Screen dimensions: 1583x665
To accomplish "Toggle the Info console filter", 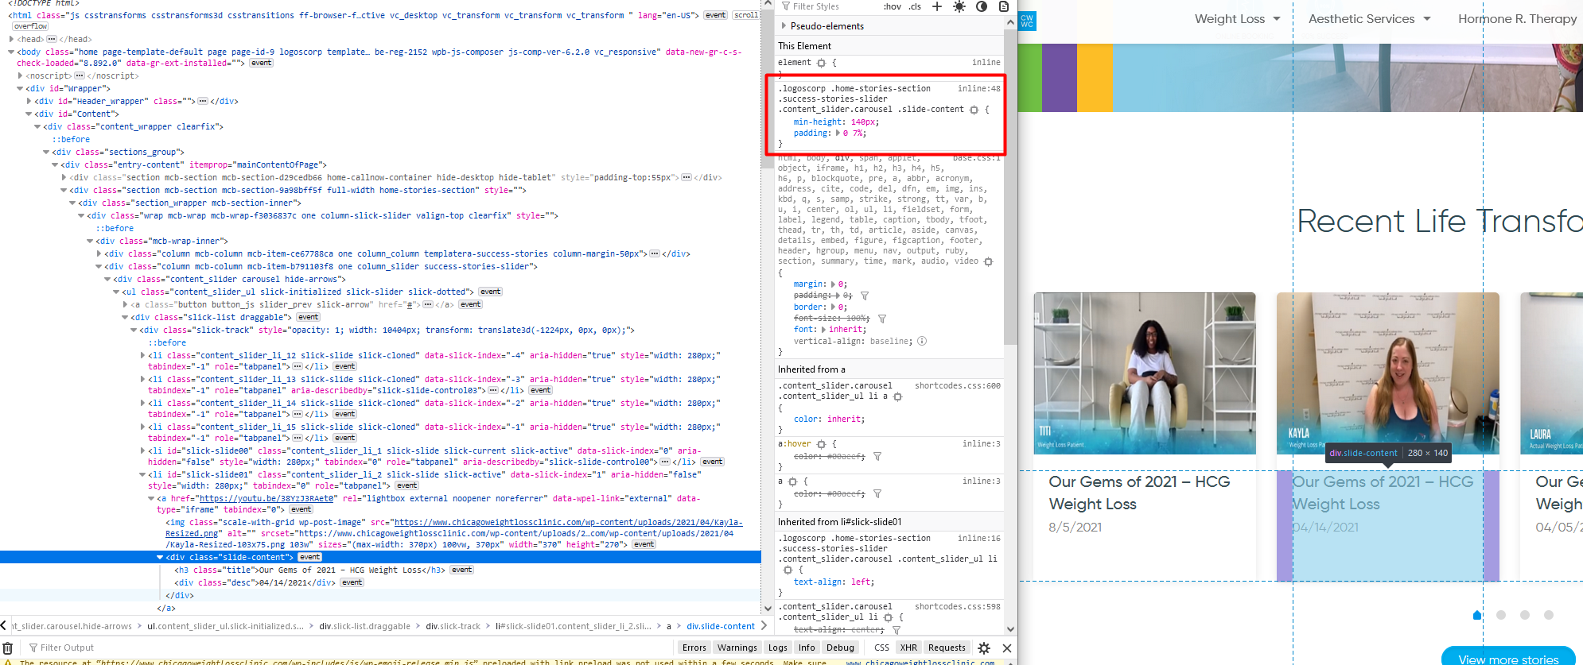I will pos(807,648).
